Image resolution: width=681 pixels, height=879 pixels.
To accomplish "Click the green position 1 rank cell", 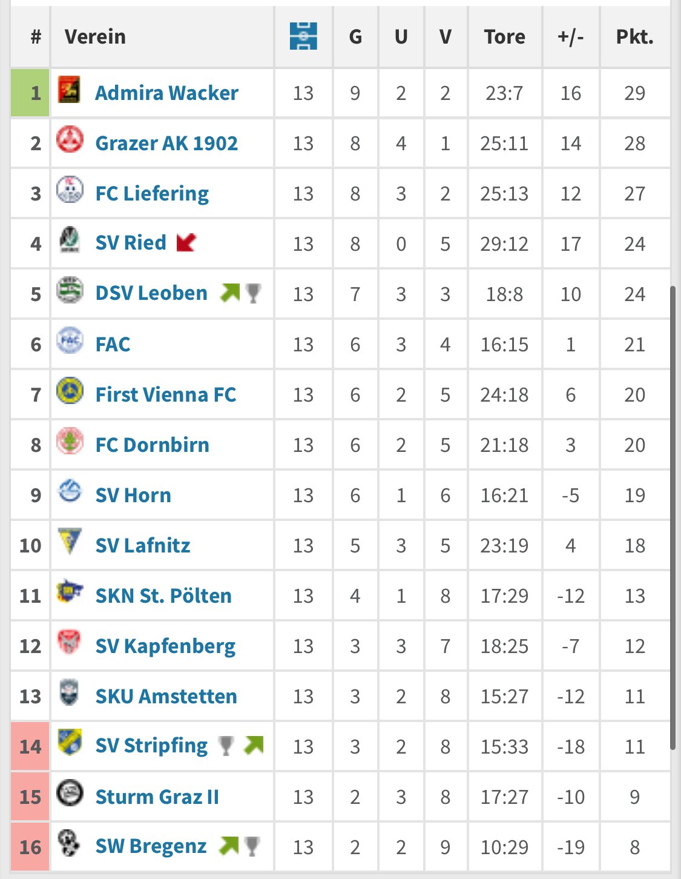I will tap(30, 93).
